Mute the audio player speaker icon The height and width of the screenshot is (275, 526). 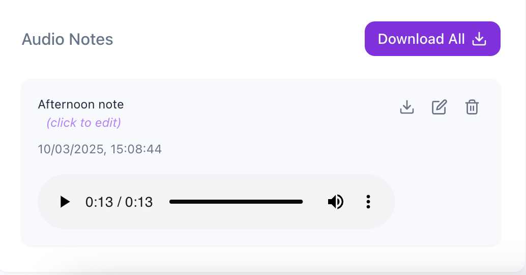click(x=335, y=202)
